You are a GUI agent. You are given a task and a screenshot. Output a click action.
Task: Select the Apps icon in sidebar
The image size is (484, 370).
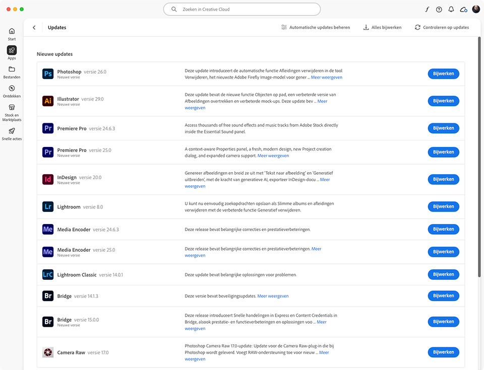(x=12, y=50)
